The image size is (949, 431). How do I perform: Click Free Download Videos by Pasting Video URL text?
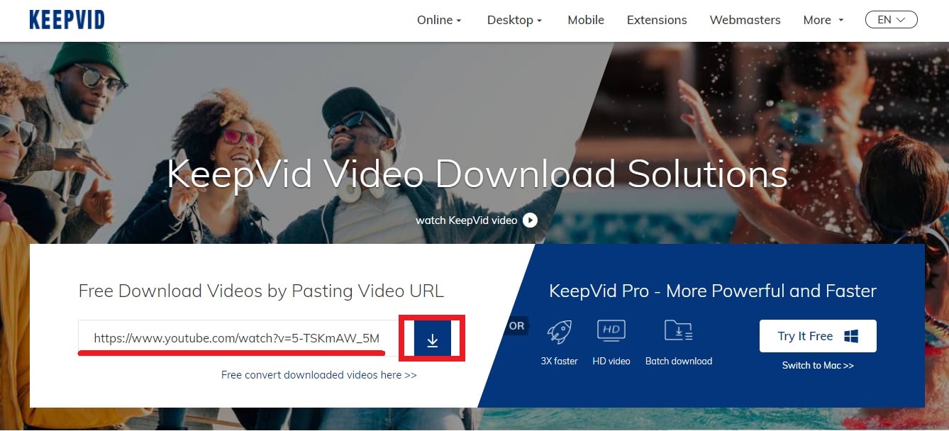pyautogui.click(x=261, y=291)
